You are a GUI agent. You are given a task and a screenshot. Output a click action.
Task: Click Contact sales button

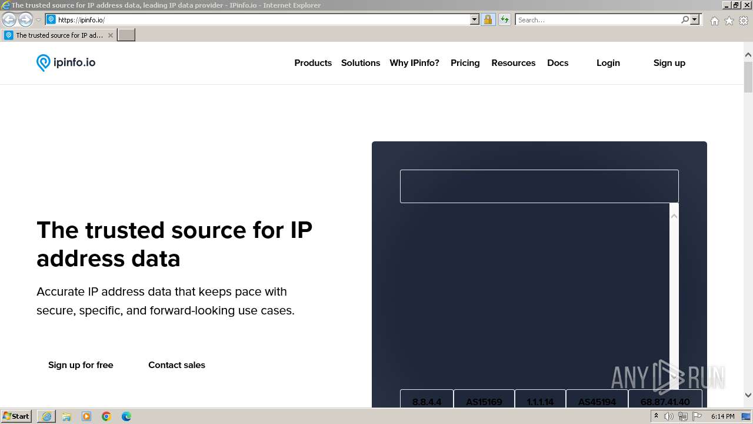point(176,365)
